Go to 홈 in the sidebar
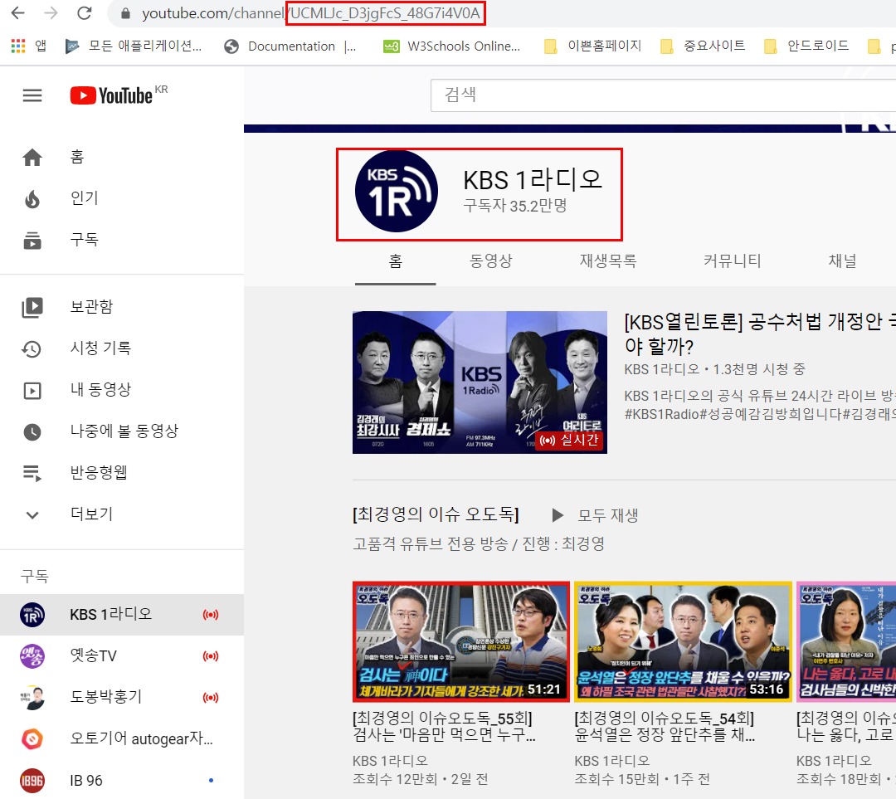 pyautogui.click(x=122, y=157)
